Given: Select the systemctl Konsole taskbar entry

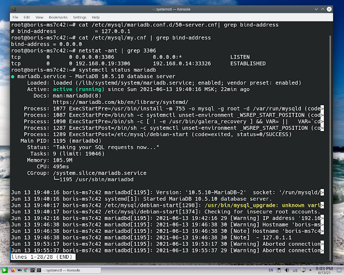Looking at the screenshot, I should click(x=69, y=270).
